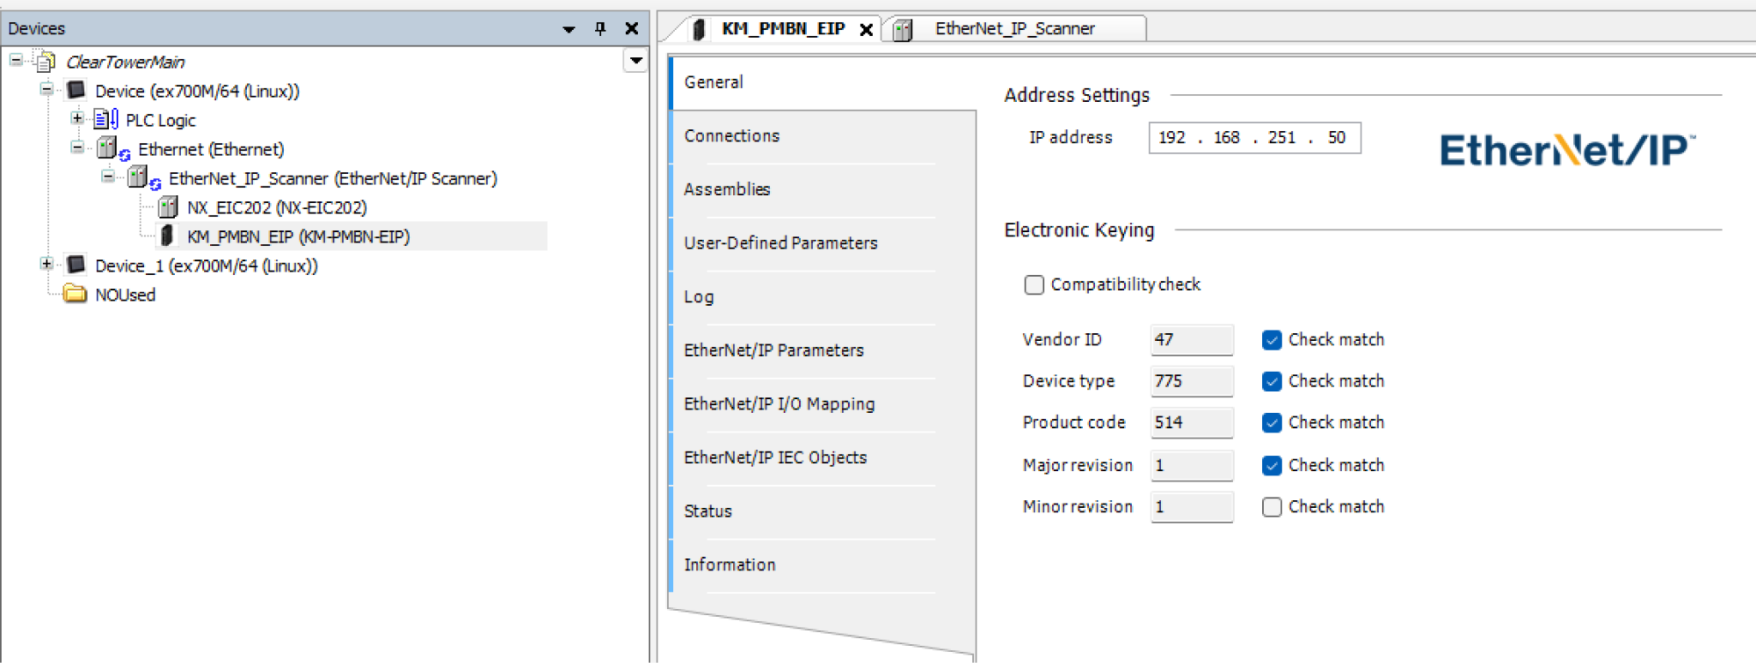The image size is (1756, 663).
Task: Click the PLC Logic icon
Action: [x=105, y=120]
